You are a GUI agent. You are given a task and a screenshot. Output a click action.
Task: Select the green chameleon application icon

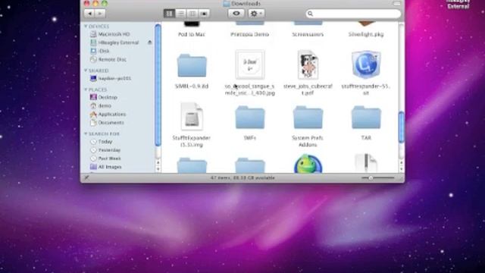point(308,164)
